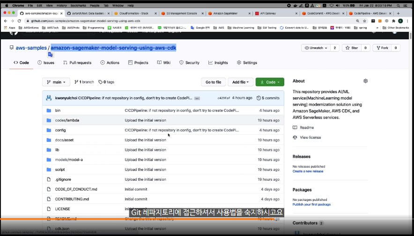Bookmark page with star icon in address bar
This screenshot has width=414, height=236.
[x=365, y=21]
